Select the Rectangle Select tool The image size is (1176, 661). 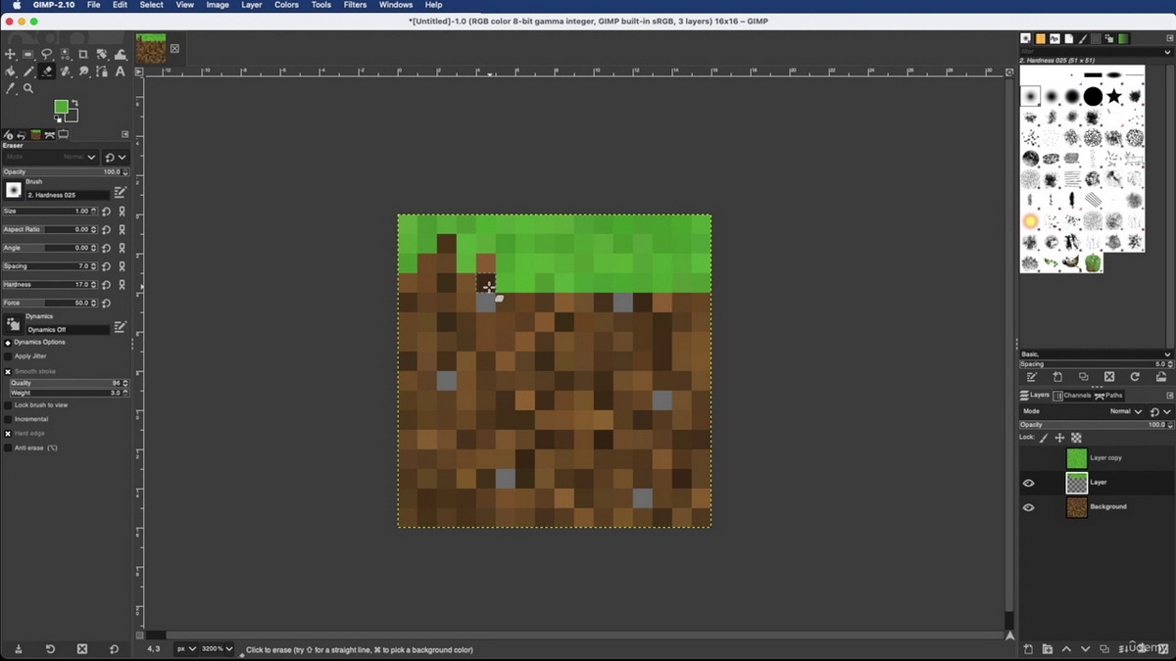[x=28, y=54]
